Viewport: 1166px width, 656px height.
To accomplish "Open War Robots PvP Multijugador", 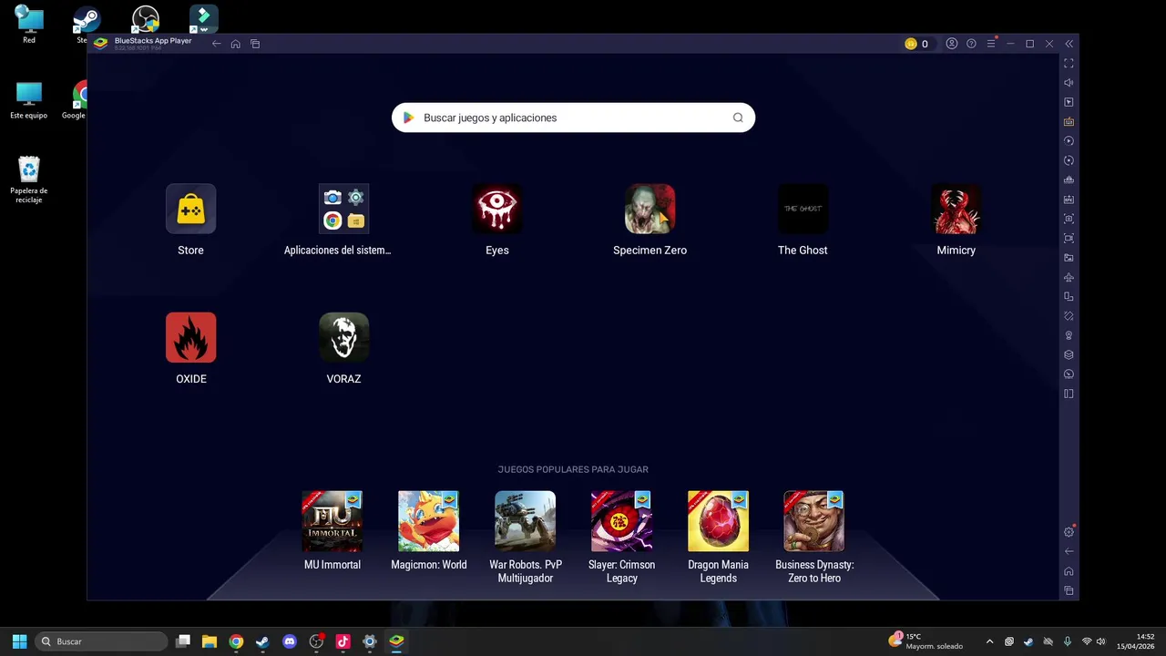I will [x=525, y=521].
